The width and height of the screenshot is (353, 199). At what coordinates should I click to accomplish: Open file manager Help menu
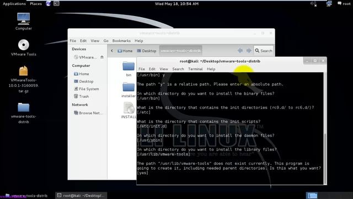[x=139, y=40]
